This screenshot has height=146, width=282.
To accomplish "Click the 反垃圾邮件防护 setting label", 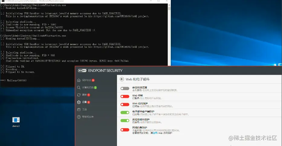I will (x=141, y=119).
